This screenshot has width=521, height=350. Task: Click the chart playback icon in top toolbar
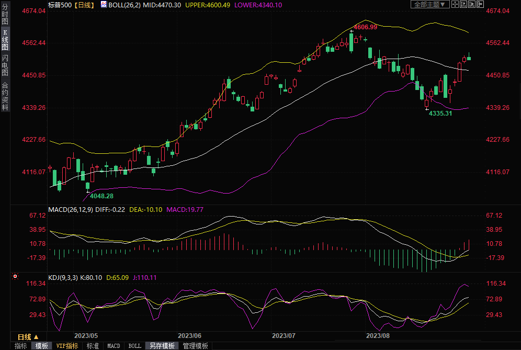(472, 4)
